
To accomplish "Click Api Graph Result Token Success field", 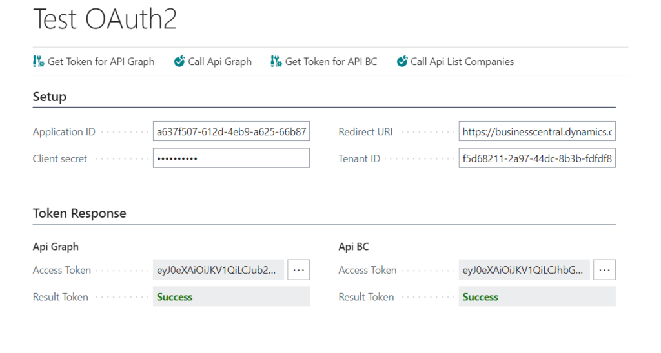I will (231, 296).
